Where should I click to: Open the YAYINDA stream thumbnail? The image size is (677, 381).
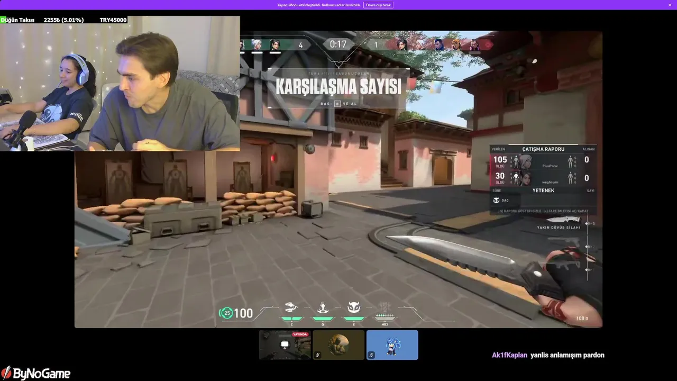tap(285, 345)
